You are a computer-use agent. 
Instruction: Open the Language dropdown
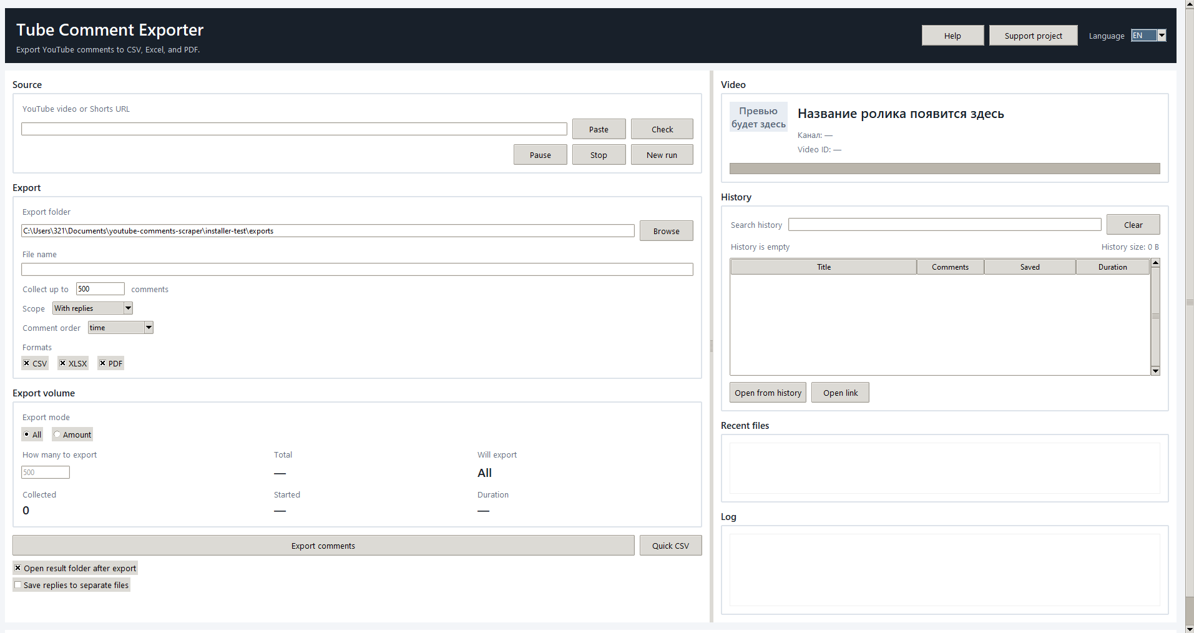pyautogui.click(x=1162, y=36)
